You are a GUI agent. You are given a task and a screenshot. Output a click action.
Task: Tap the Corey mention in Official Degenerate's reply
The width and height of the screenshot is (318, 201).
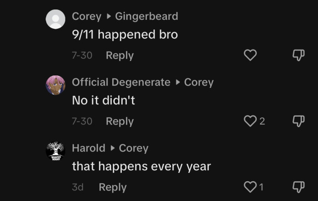click(199, 82)
